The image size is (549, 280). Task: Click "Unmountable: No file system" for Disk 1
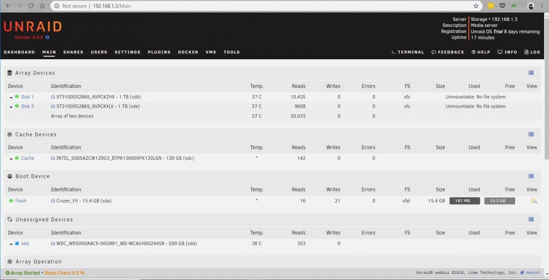[475, 97]
